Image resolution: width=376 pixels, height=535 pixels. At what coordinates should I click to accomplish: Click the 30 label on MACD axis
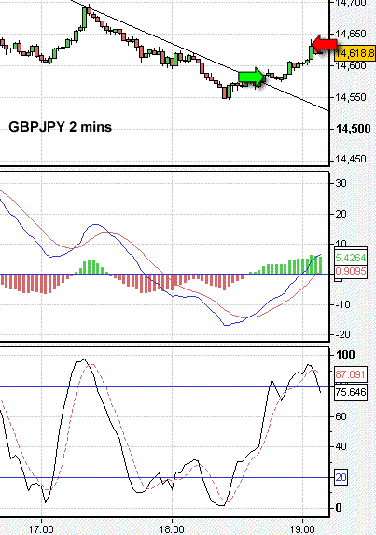341,183
